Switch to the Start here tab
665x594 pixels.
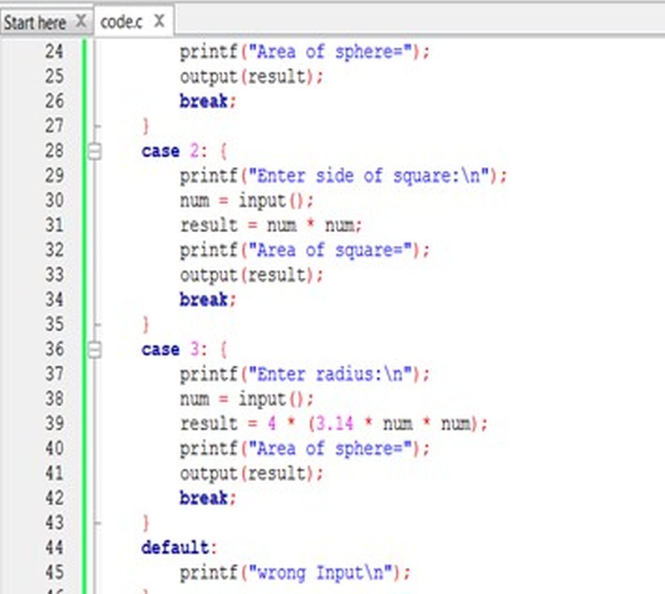click(x=35, y=22)
